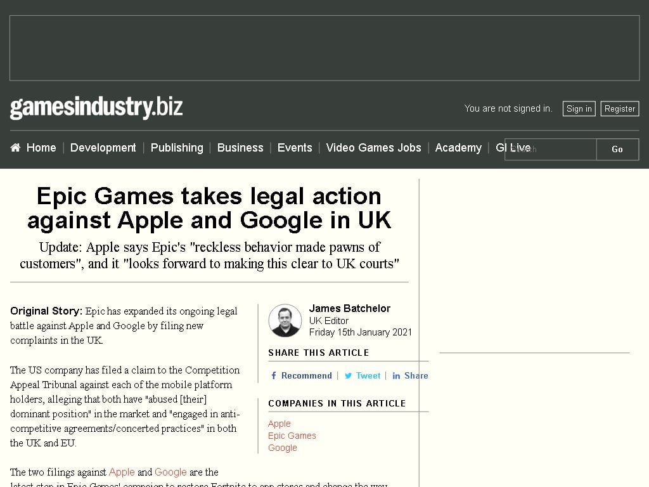Open the Events section
The width and height of the screenshot is (649, 487).
[295, 147]
